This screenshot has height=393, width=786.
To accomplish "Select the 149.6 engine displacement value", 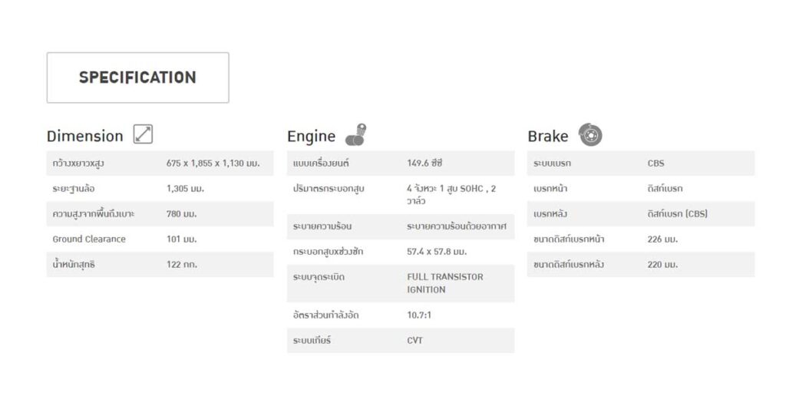I will pos(424,163).
